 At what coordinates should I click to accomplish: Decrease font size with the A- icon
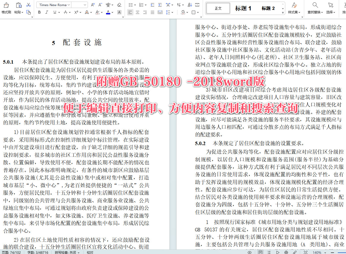point(100,5)
